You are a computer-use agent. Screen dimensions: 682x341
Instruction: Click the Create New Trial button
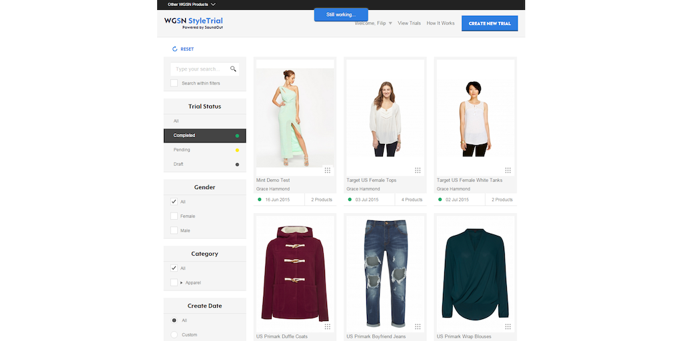(x=490, y=23)
